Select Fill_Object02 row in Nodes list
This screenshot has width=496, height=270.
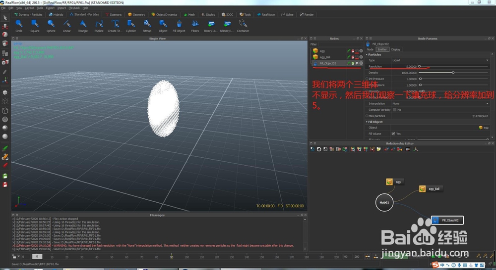coord(337,63)
